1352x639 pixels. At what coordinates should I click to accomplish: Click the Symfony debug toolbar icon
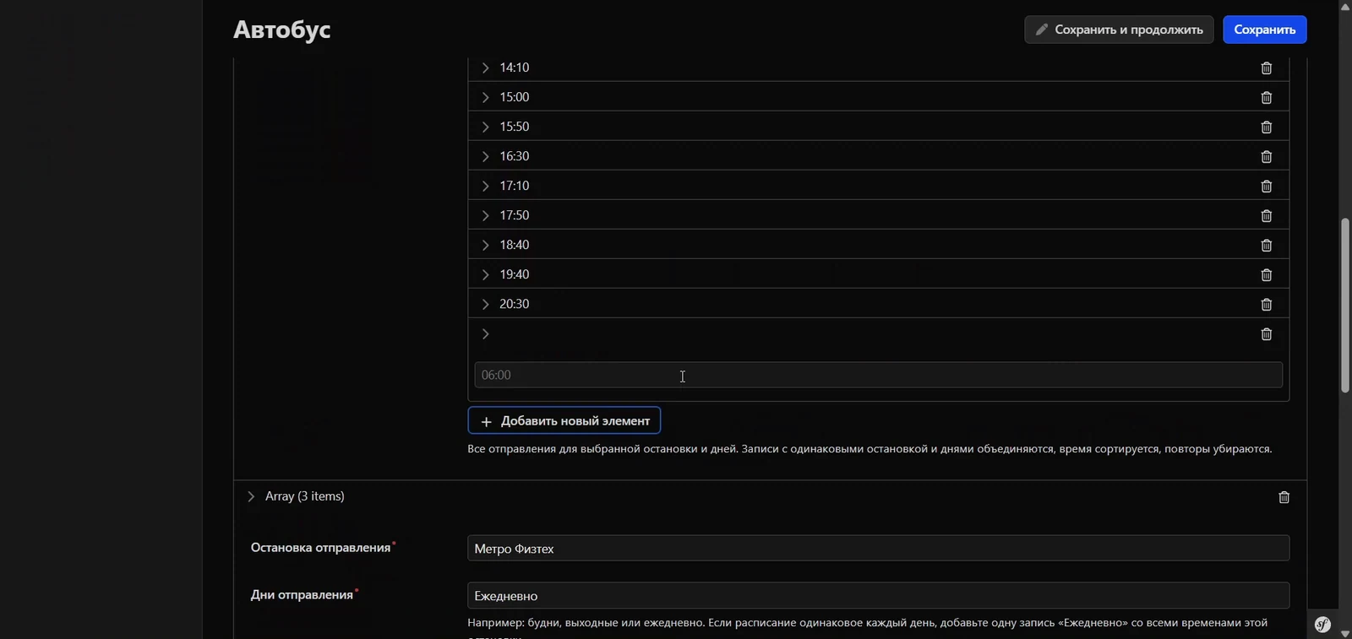[1322, 625]
